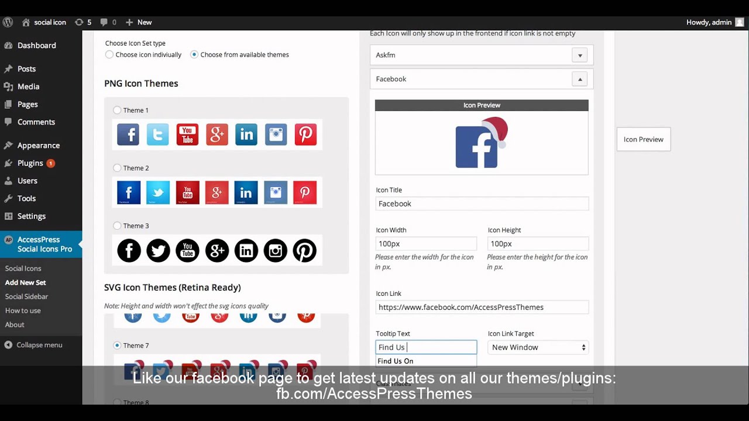749x421 pixels.
Task: Click the Icon Link URL field
Action: click(x=482, y=307)
